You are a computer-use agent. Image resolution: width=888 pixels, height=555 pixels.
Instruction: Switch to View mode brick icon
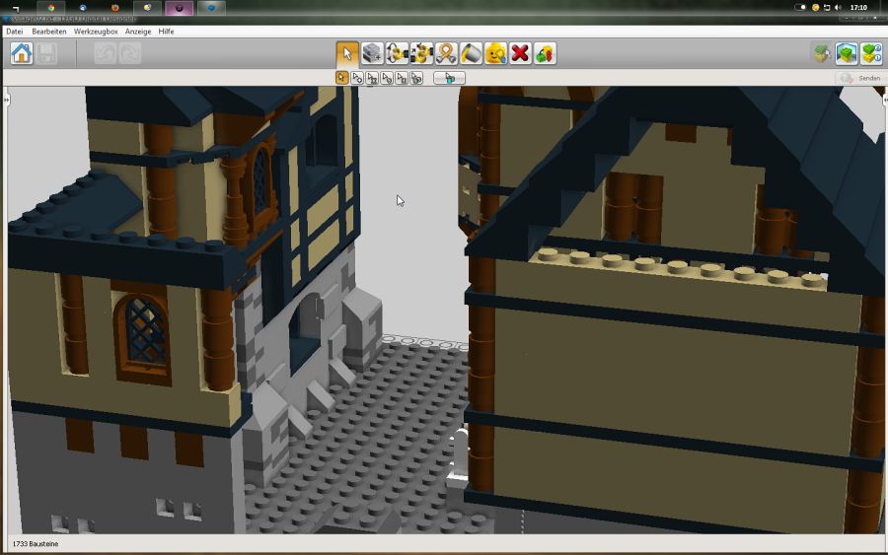pos(846,53)
